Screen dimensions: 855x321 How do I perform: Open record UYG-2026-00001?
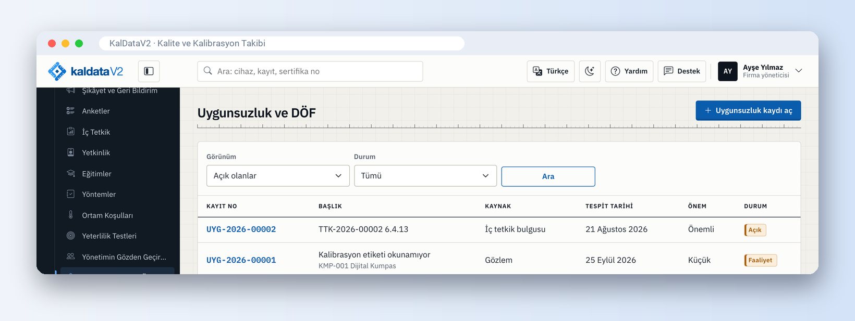(241, 260)
